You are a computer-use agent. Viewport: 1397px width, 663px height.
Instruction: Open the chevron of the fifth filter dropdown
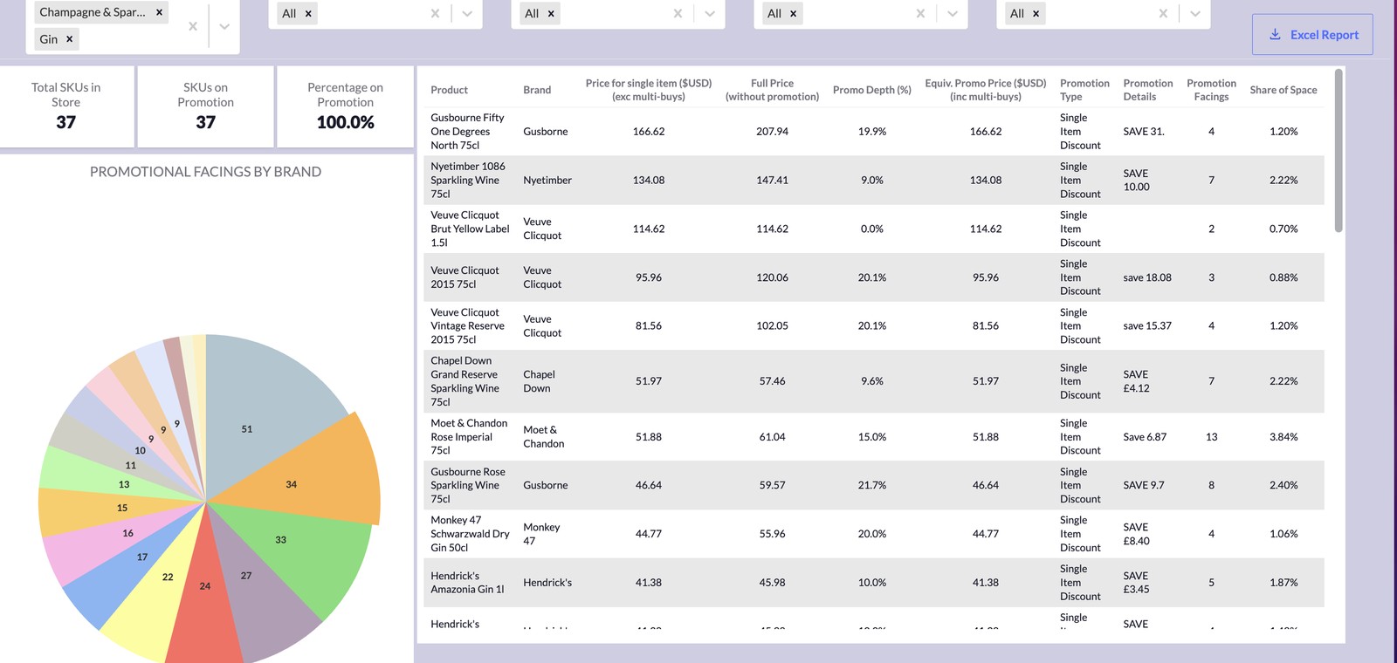[1195, 13]
